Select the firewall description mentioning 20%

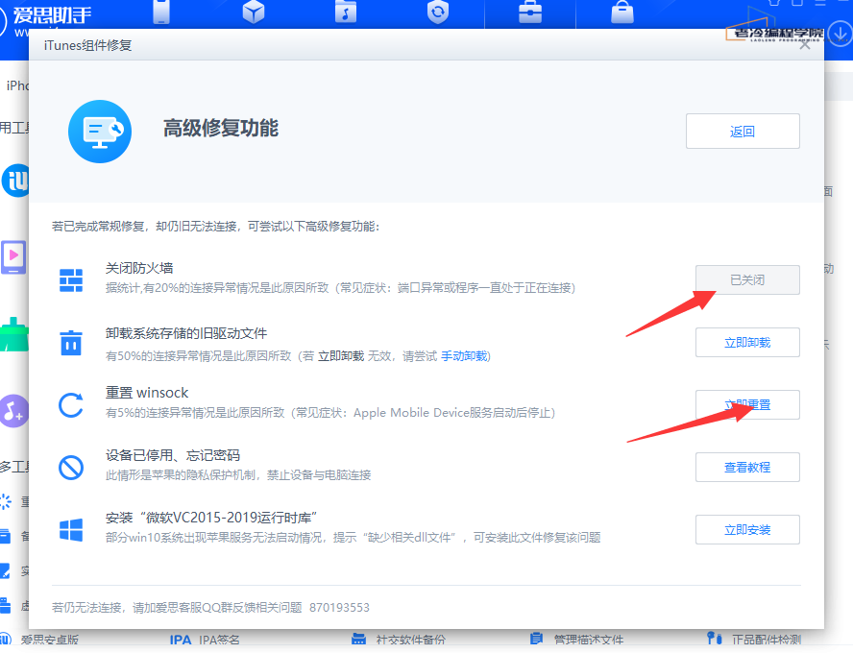pos(341,288)
